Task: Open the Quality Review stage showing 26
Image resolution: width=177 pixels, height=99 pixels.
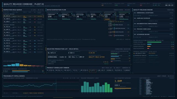Action: click(x=96, y=16)
